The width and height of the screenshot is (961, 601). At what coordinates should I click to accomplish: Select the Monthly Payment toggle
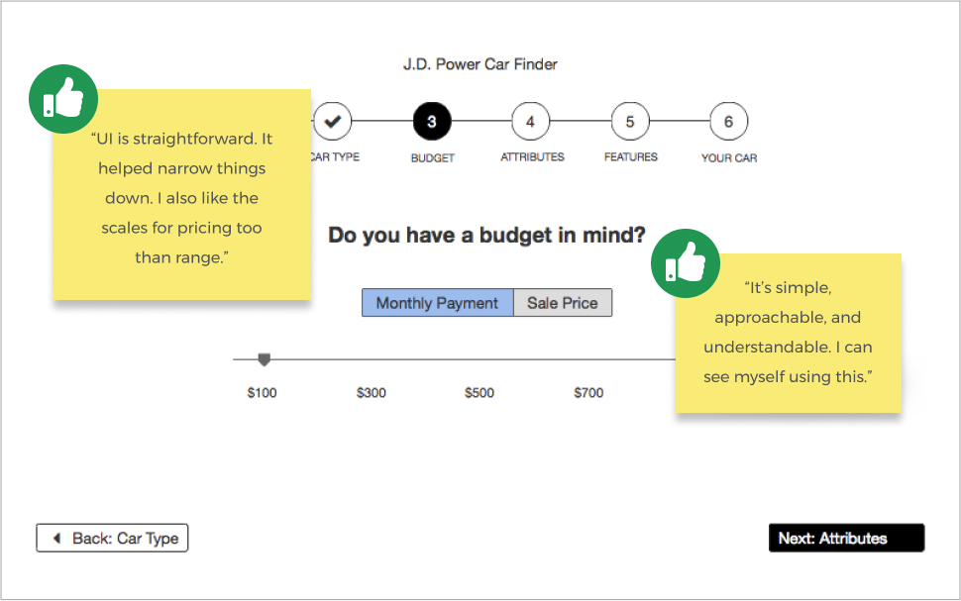point(438,303)
